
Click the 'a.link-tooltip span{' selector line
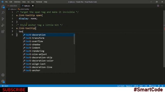tap(29, 15)
